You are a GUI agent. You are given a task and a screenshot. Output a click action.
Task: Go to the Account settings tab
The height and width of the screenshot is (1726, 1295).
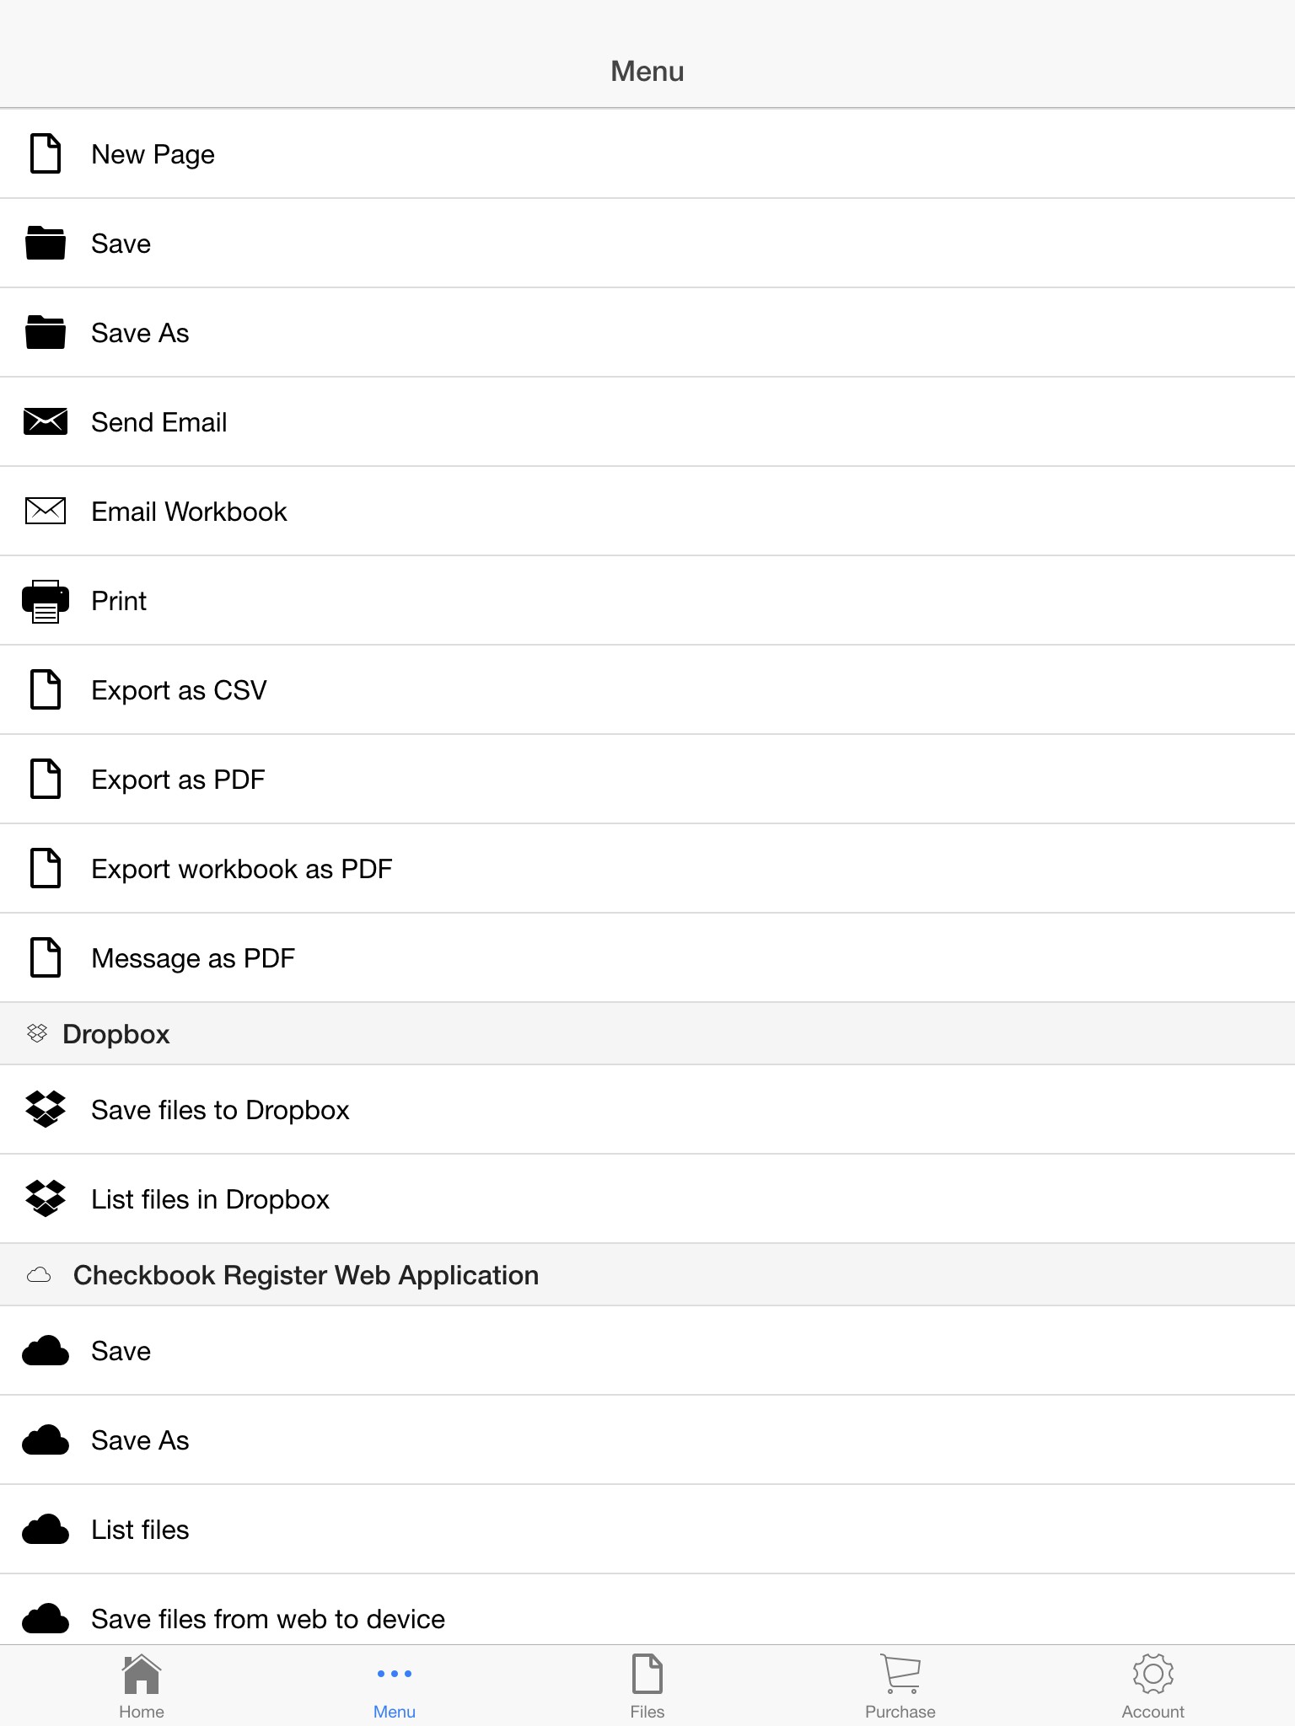coord(1153,1686)
